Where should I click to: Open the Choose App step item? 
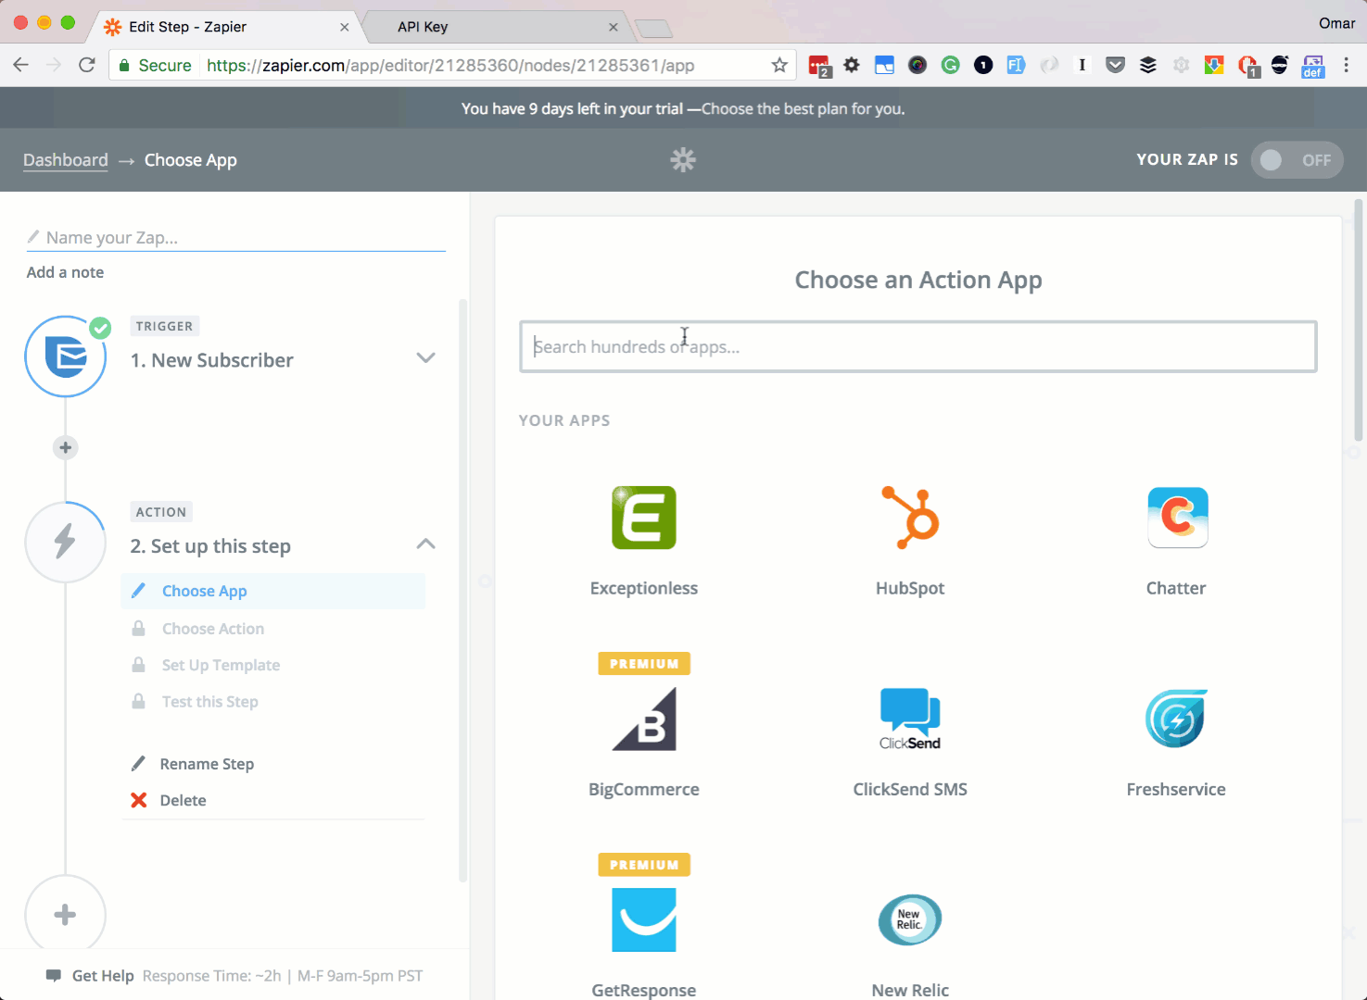coord(272,591)
